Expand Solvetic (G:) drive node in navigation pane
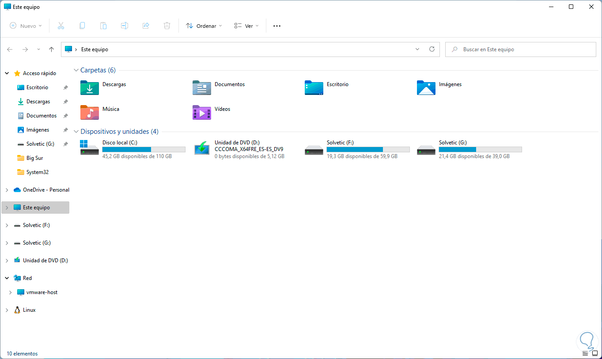The height and width of the screenshot is (359, 602). (7, 243)
